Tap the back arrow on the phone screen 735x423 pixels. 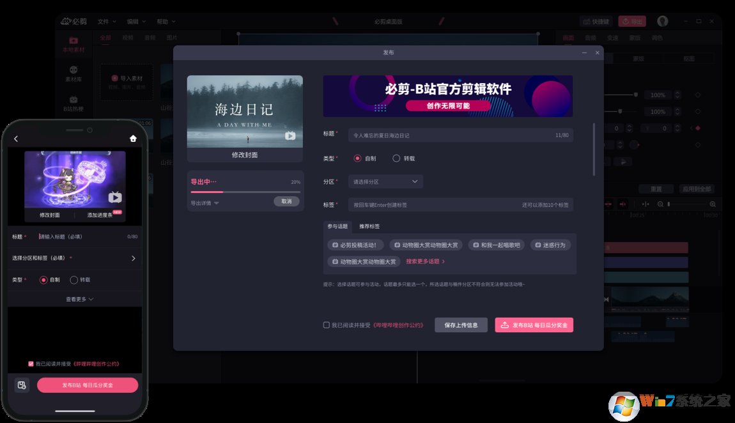click(x=16, y=139)
